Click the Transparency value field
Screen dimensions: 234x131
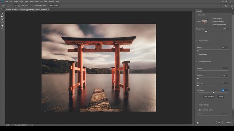(226, 29)
